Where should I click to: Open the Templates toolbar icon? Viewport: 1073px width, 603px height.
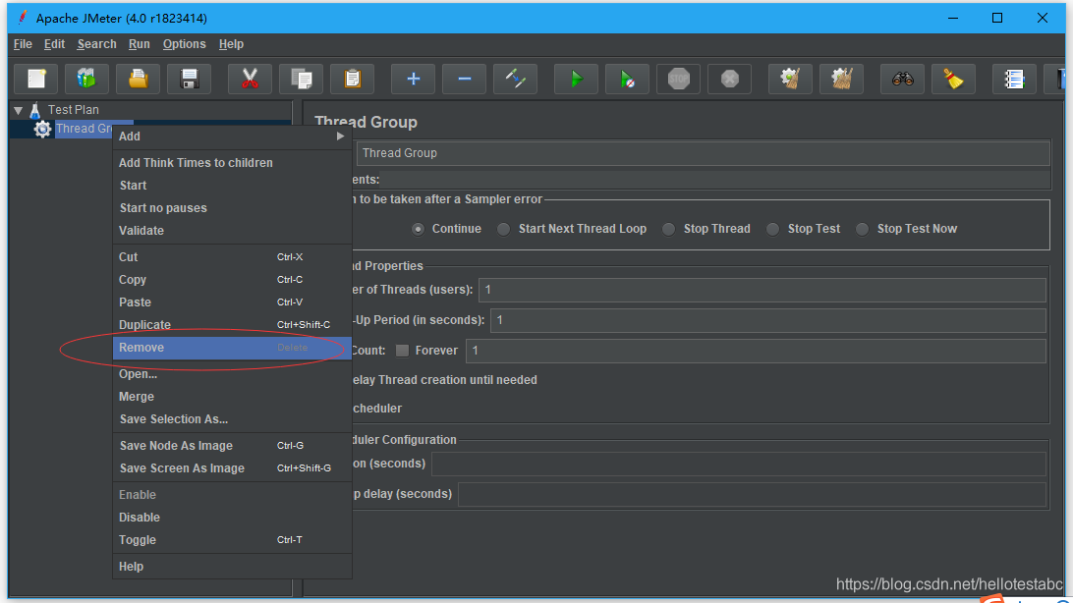tap(86, 80)
